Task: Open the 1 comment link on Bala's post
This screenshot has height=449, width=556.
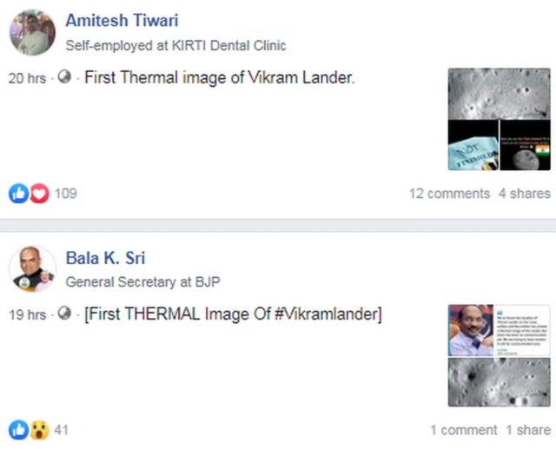Action: [463, 430]
